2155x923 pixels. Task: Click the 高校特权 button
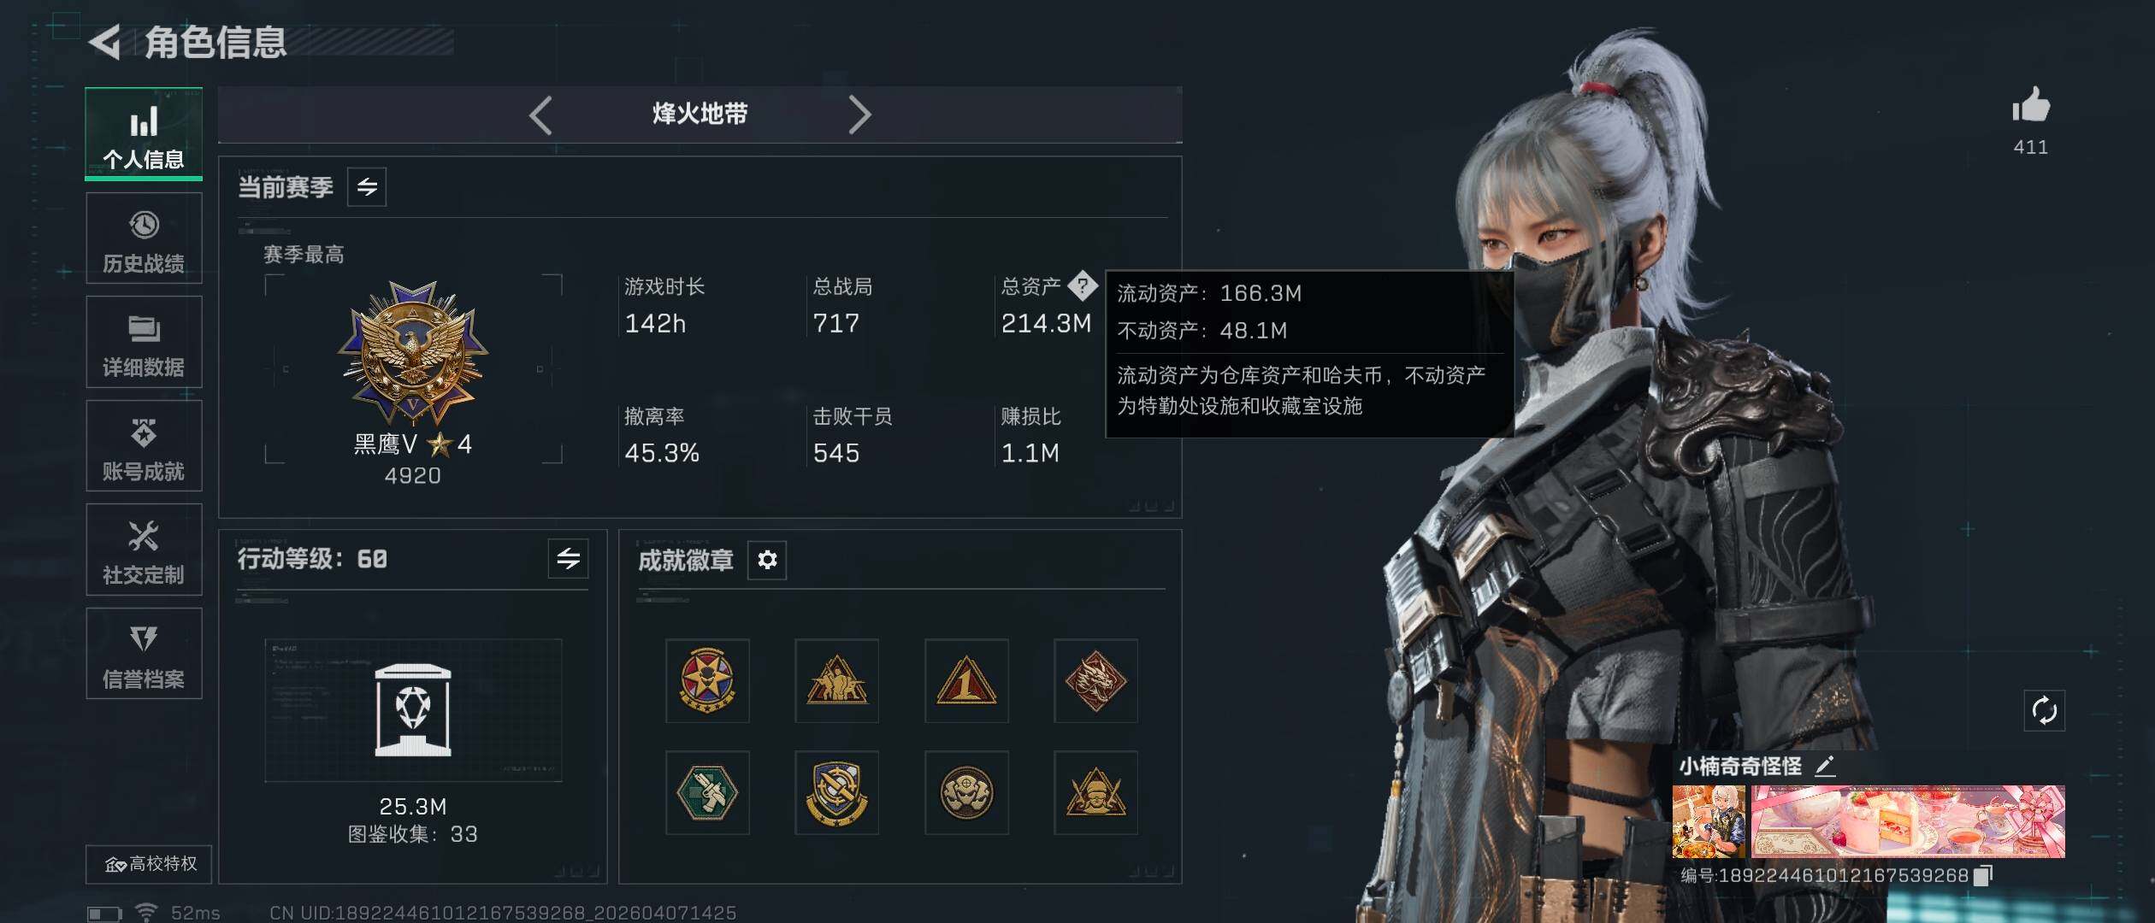pyautogui.click(x=149, y=864)
